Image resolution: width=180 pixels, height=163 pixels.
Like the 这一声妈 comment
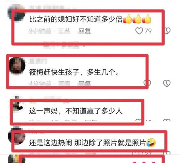[139, 120]
